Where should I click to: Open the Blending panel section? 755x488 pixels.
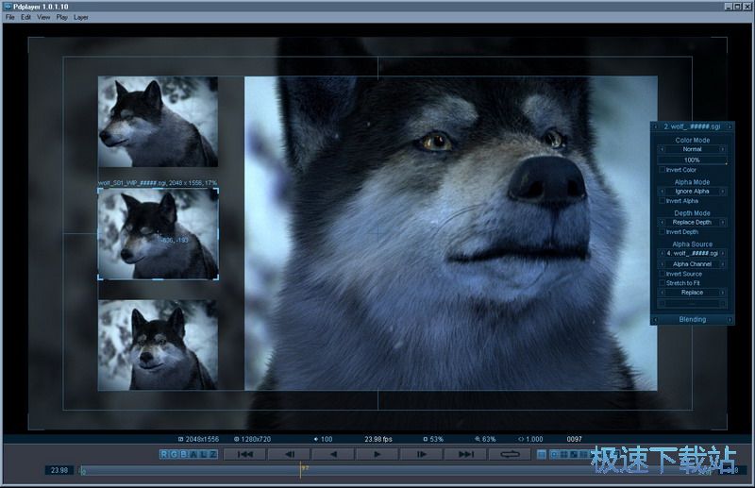pyautogui.click(x=693, y=319)
